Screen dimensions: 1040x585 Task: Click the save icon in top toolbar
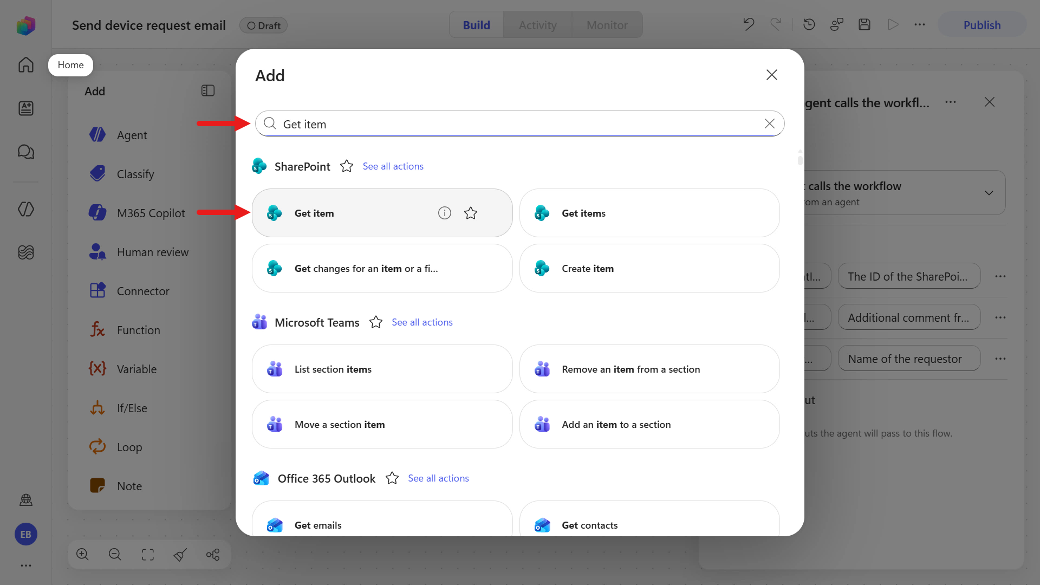pos(864,24)
